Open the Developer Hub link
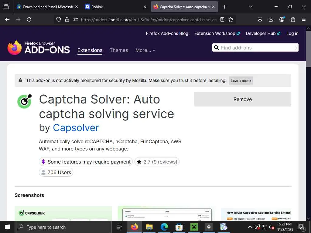 coord(263,33)
